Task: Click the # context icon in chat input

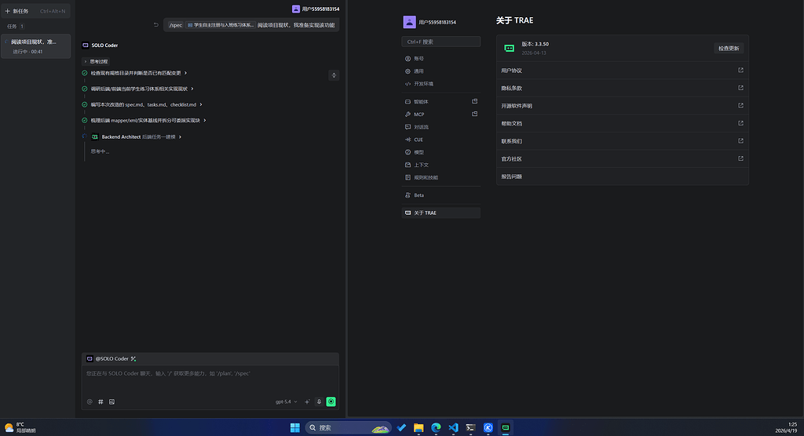Action: pos(100,401)
